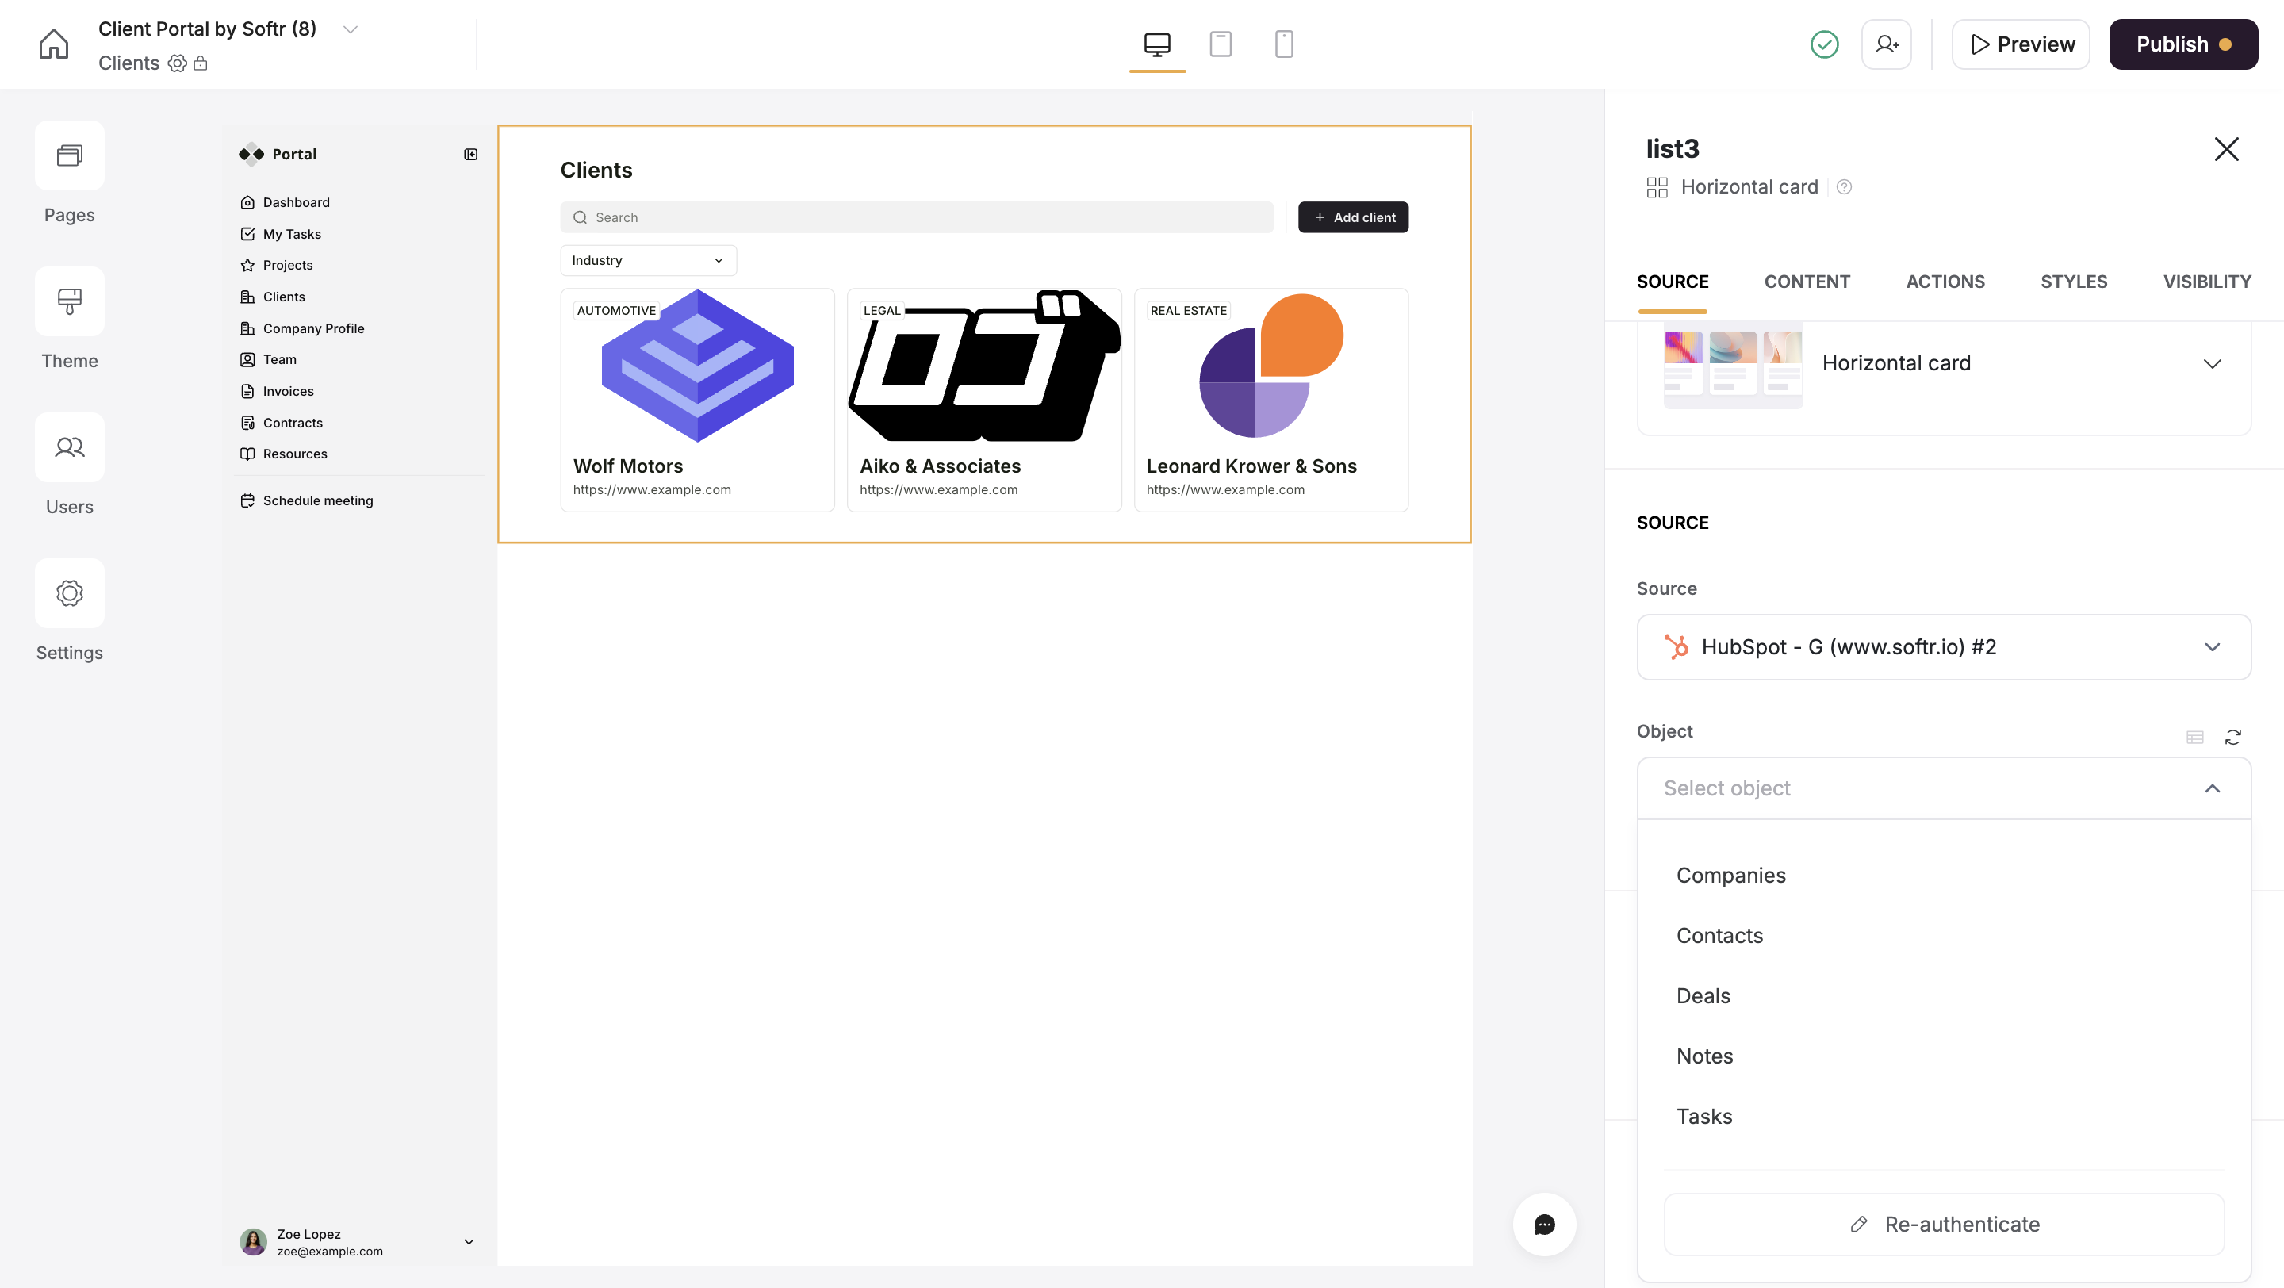The width and height of the screenshot is (2284, 1288).
Task: Click the invite user icon in top bar
Action: click(x=1887, y=44)
